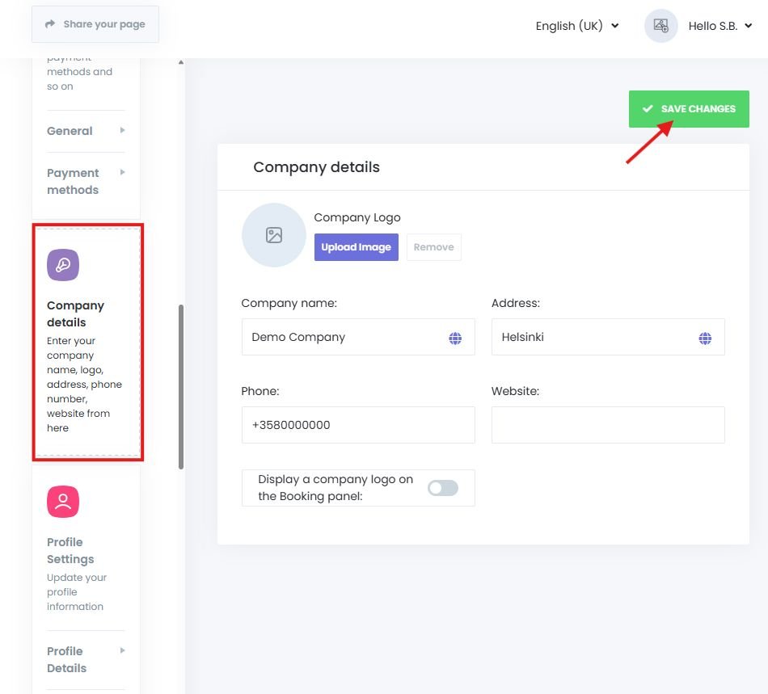Click the purple Company details key icon
Viewport: 768px width, 694px height.
(63, 265)
